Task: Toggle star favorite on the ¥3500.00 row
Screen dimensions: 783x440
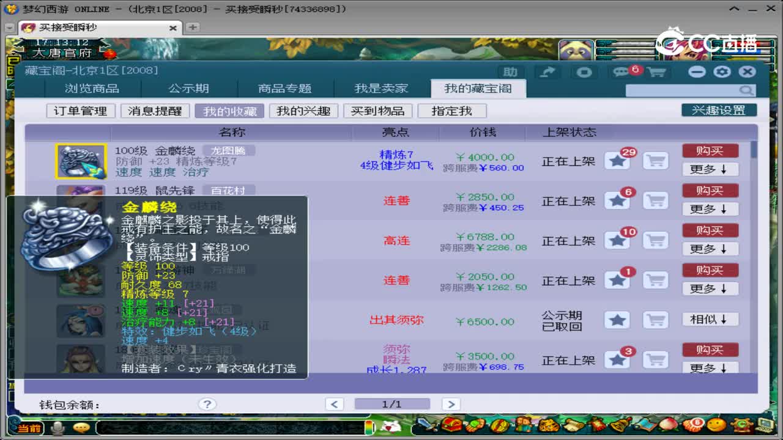Action: (618, 360)
